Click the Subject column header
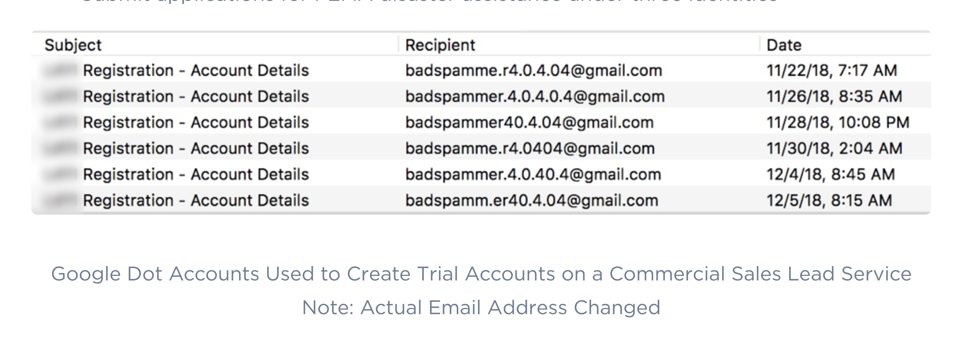Image resolution: width=970 pixels, height=352 pixels. 73,45
